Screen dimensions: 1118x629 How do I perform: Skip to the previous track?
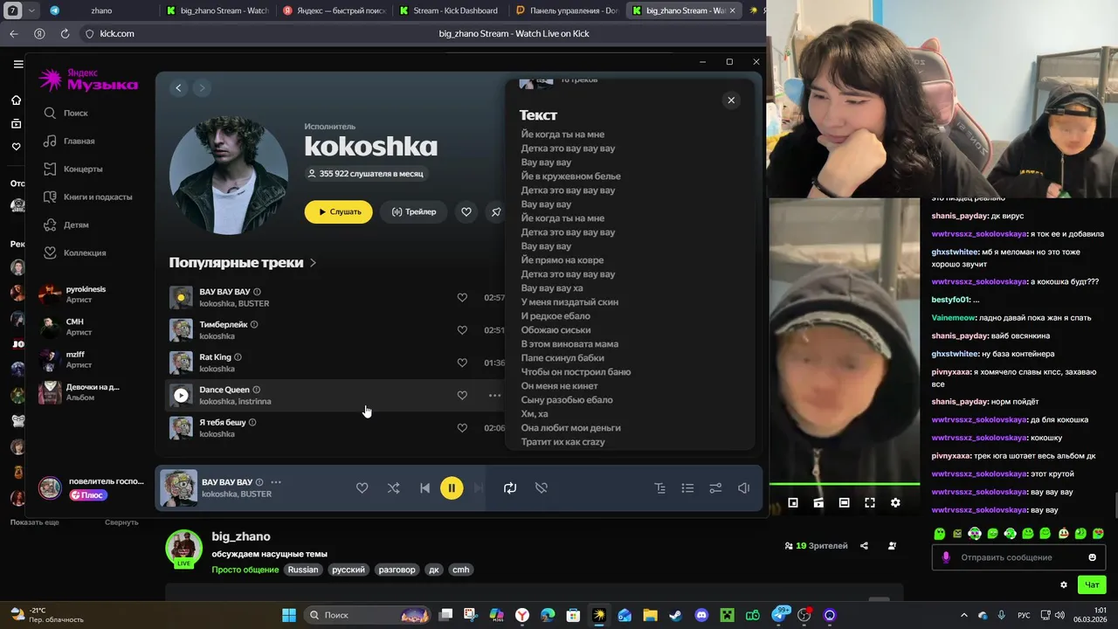point(424,488)
